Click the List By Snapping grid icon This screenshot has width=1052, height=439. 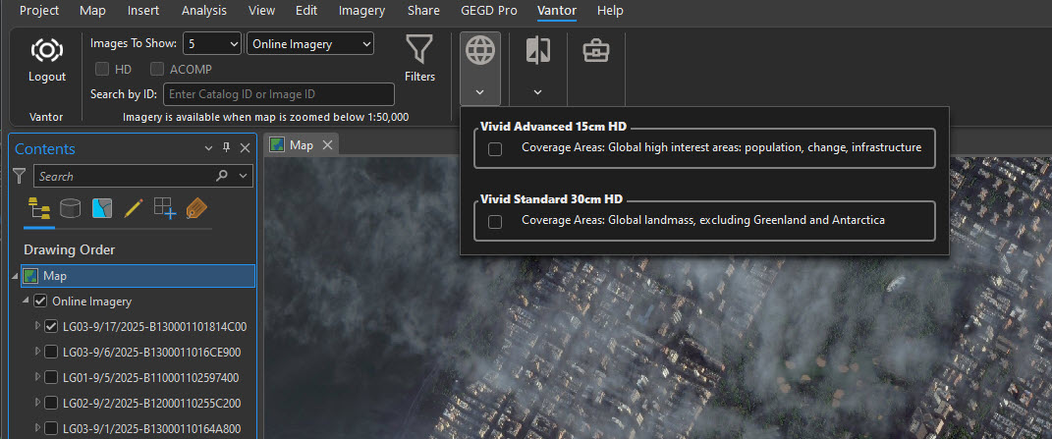click(x=165, y=208)
